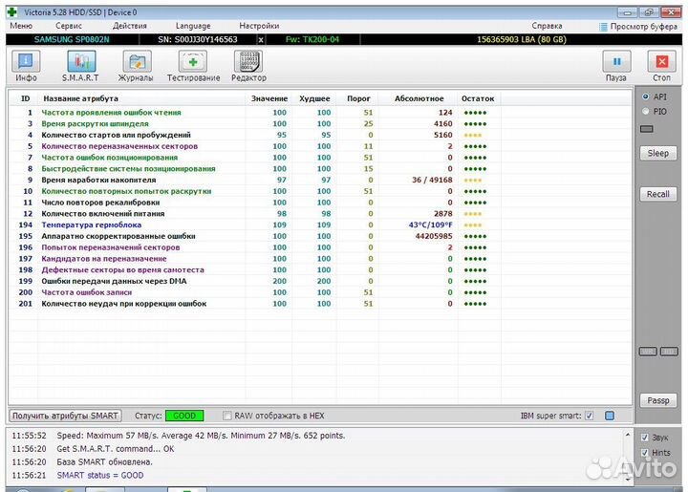
Task: Click the Recall button
Action: tap(657, 194)
